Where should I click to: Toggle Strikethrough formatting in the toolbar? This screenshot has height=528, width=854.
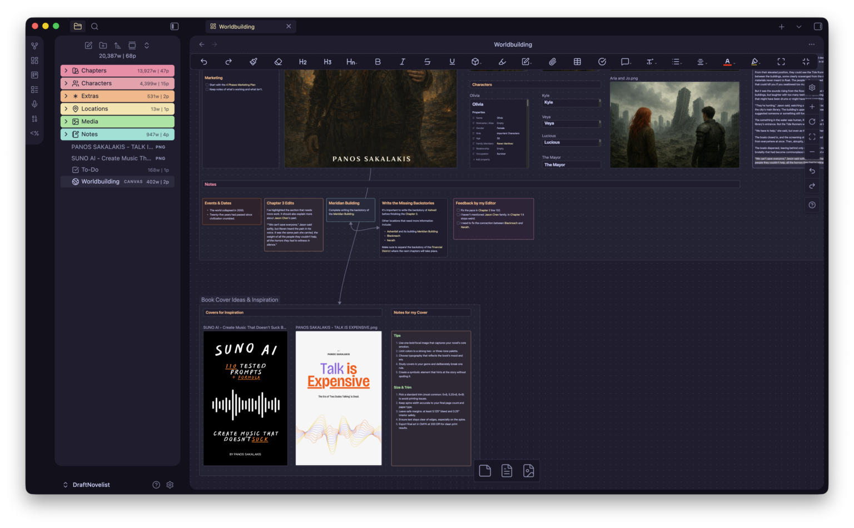tap(427, 62)
